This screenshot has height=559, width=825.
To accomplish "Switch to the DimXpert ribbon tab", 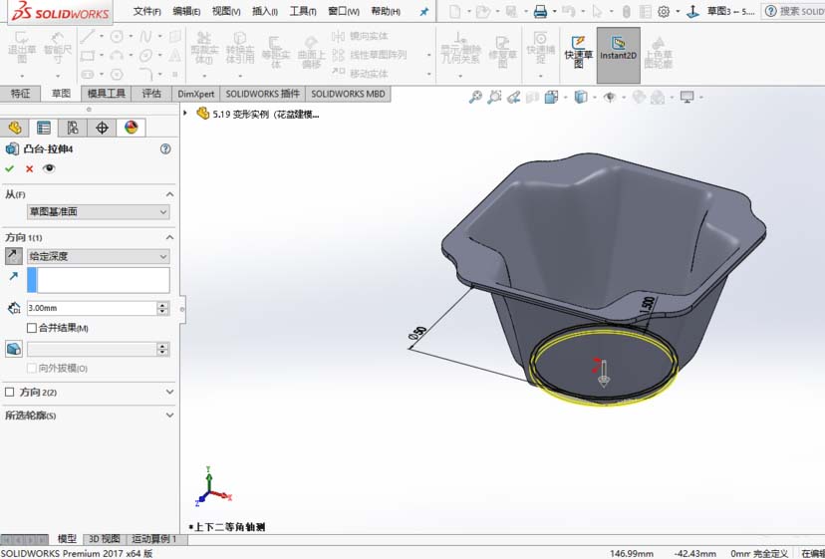I will tap(195, 94).
